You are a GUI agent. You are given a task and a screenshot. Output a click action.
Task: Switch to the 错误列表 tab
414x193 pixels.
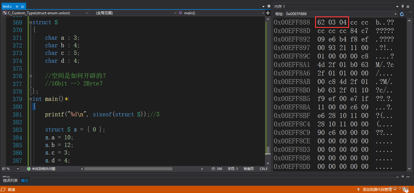click(x=10, y=181)
